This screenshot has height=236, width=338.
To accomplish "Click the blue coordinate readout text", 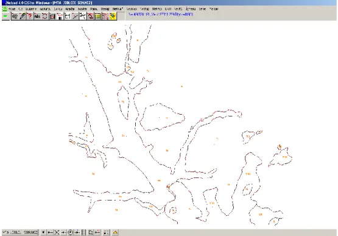I will click(x=161, y=14).
